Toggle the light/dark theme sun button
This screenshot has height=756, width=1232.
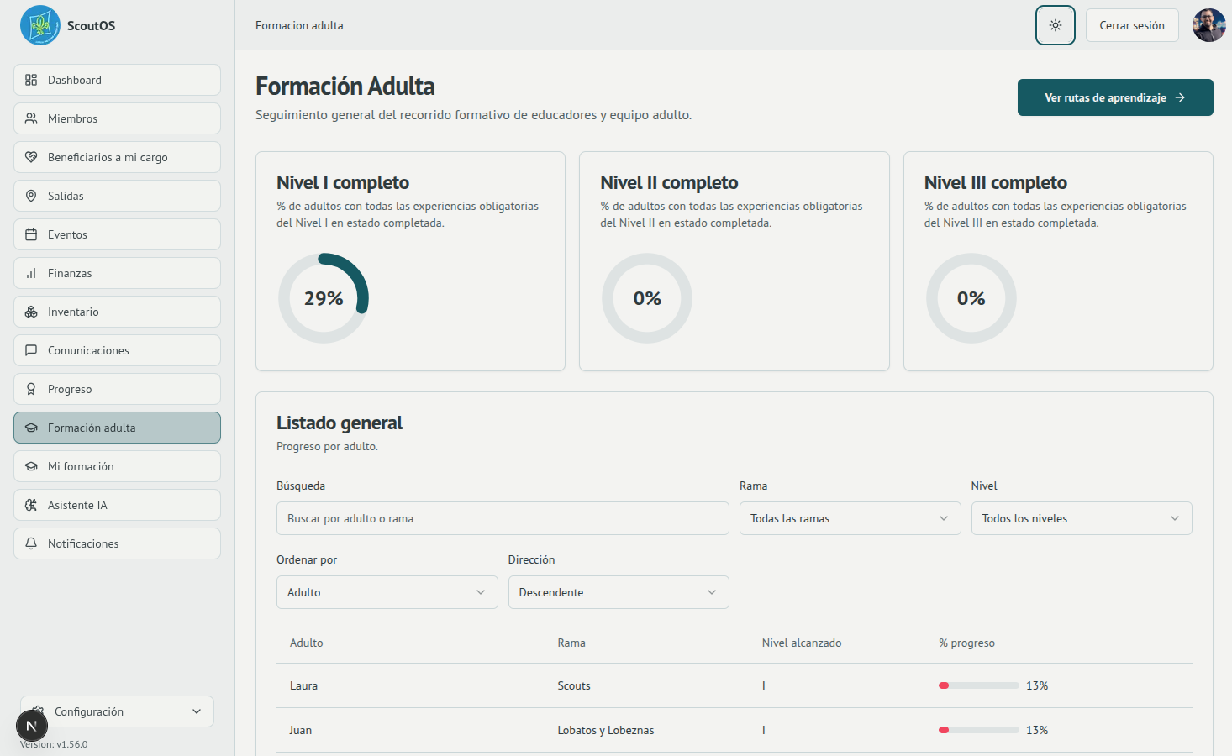(1055, 25)
